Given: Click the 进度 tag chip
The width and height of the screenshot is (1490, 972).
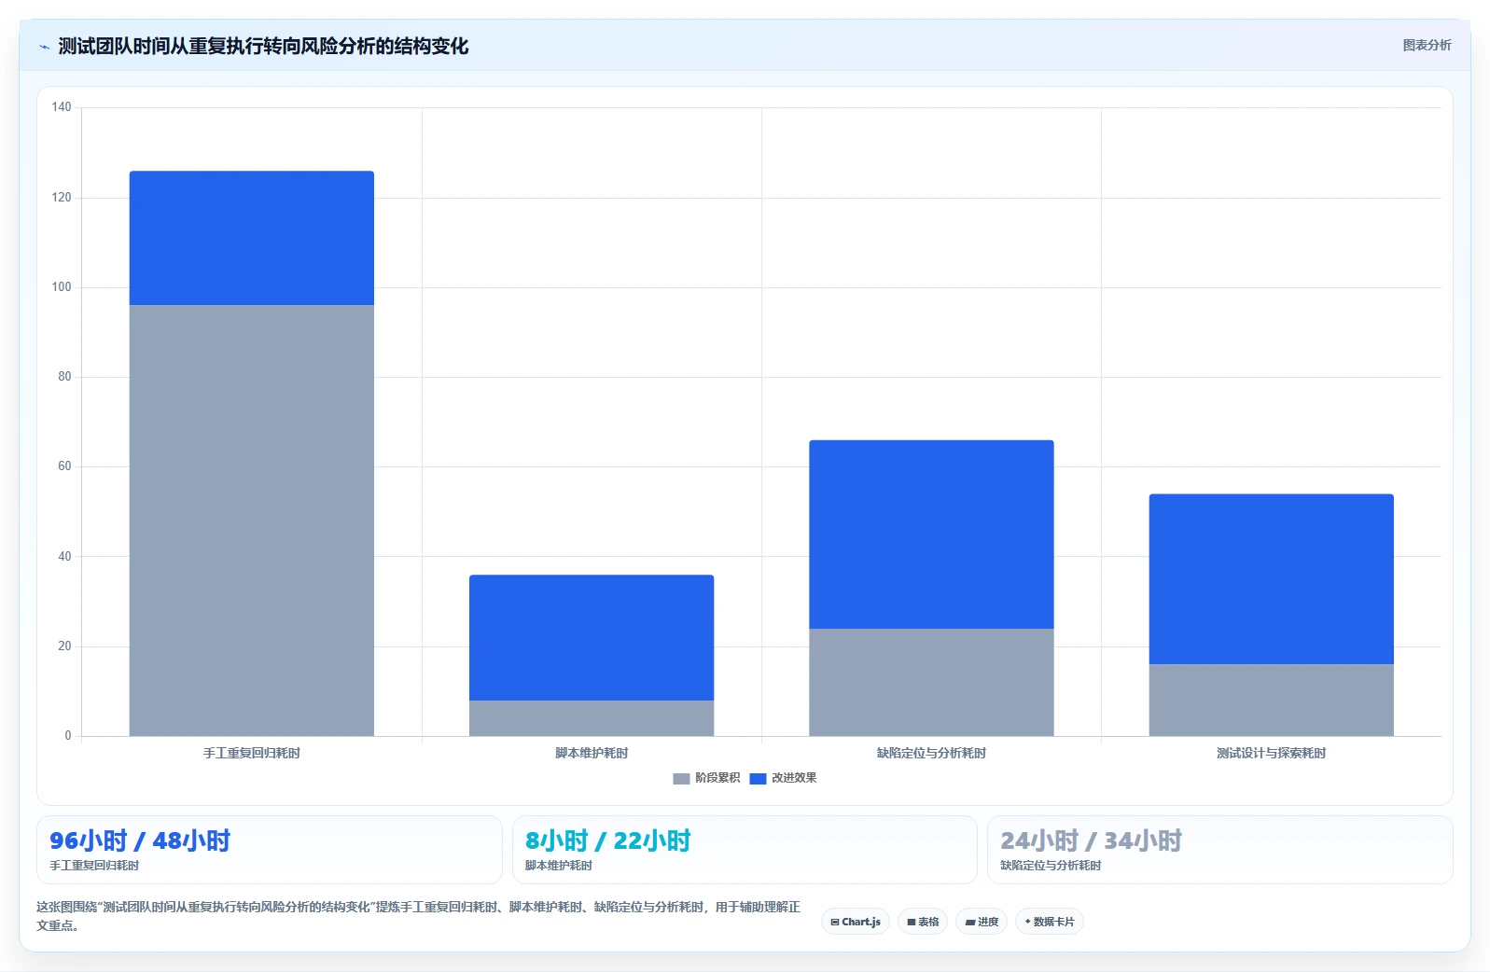Looking at the screenshot, I should click(982, 922).
